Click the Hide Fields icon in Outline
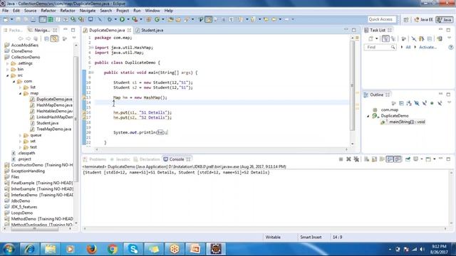The width and height of the screenshot is (456, 256). click(417, 103)
